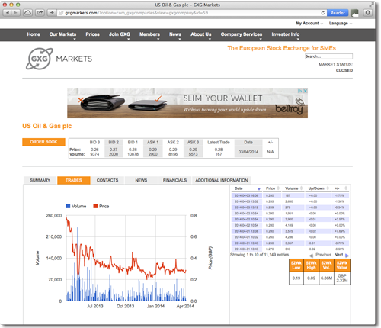
Task: Close the Bellroy ad with X icon
Action: click(x=306, y=91)
